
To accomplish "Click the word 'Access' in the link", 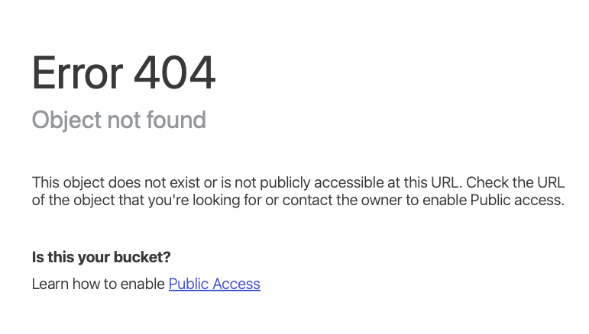I will (237, 284).
